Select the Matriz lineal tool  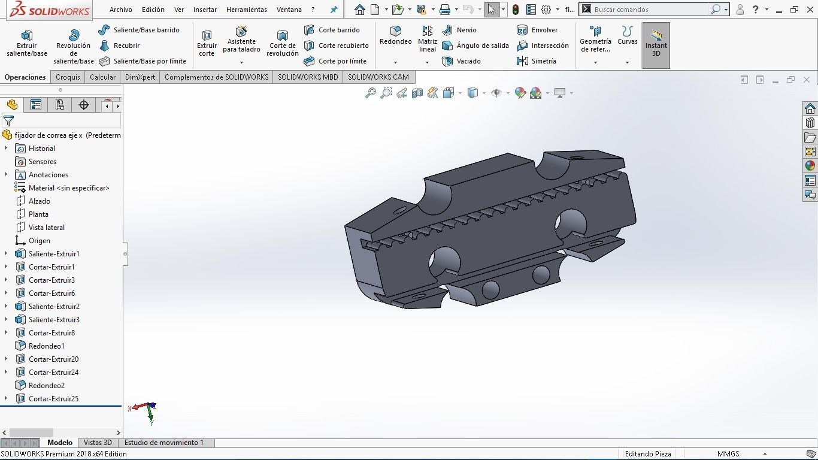(428, 39)
